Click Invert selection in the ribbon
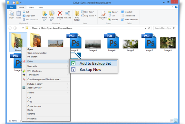 130,19
